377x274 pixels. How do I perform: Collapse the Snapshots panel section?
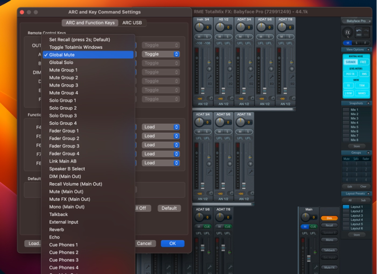pyautogui.click(x=368, y=103)
